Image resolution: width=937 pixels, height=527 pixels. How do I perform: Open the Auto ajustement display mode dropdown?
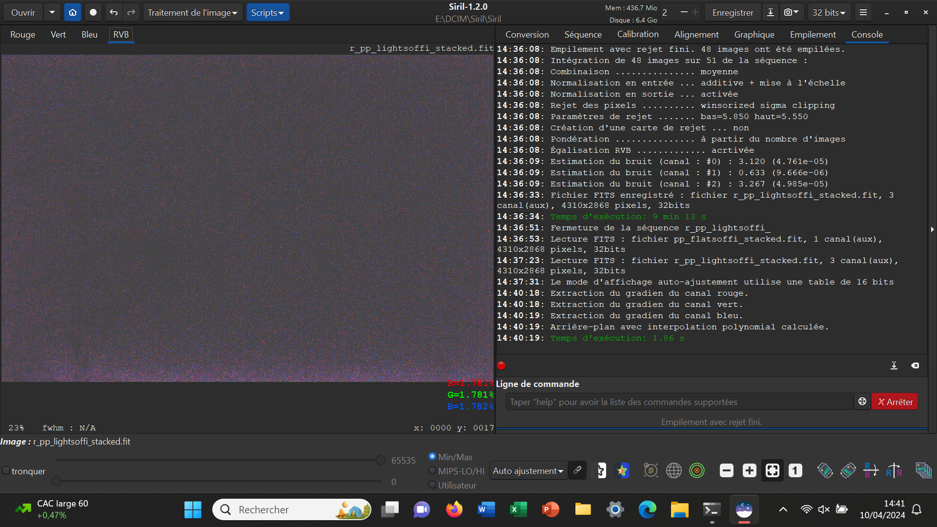(528, 471)
